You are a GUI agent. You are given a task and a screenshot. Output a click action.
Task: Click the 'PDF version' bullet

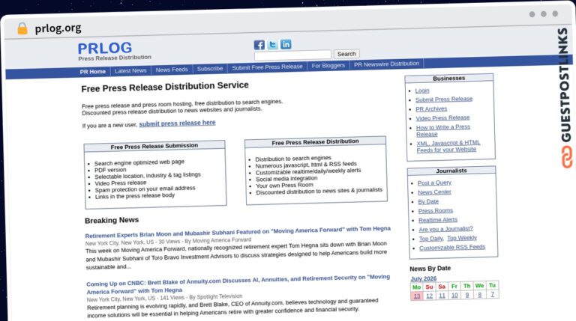click(x=110, y=170)
